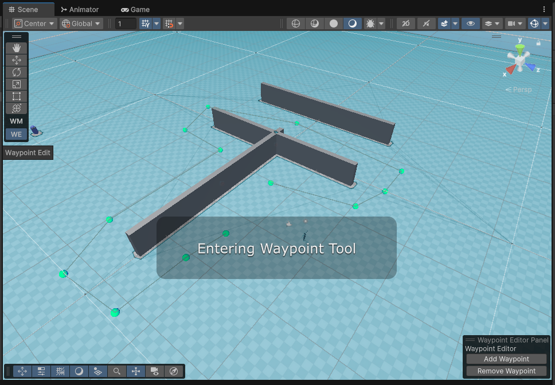The width and height of the screenshot is (555, 385).
Task: Activate the WE Waypoint Edit tool
Action: tap(15, 133)
